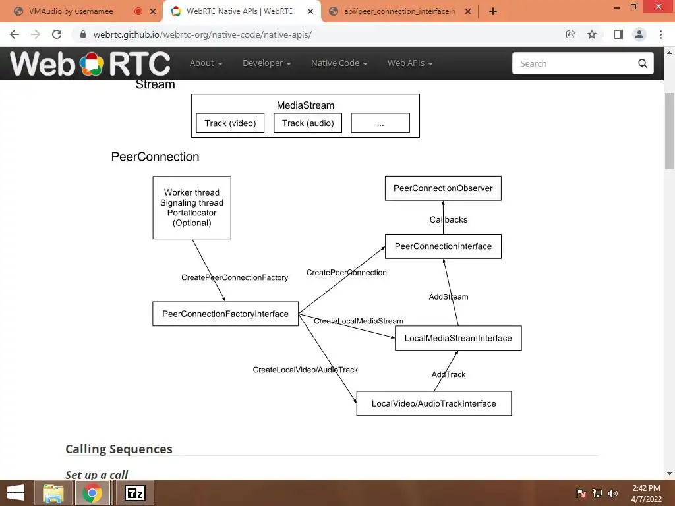Click the AddStream arrow label
The height and width of the screenshot is (506, 675).
tap(448, 297)
